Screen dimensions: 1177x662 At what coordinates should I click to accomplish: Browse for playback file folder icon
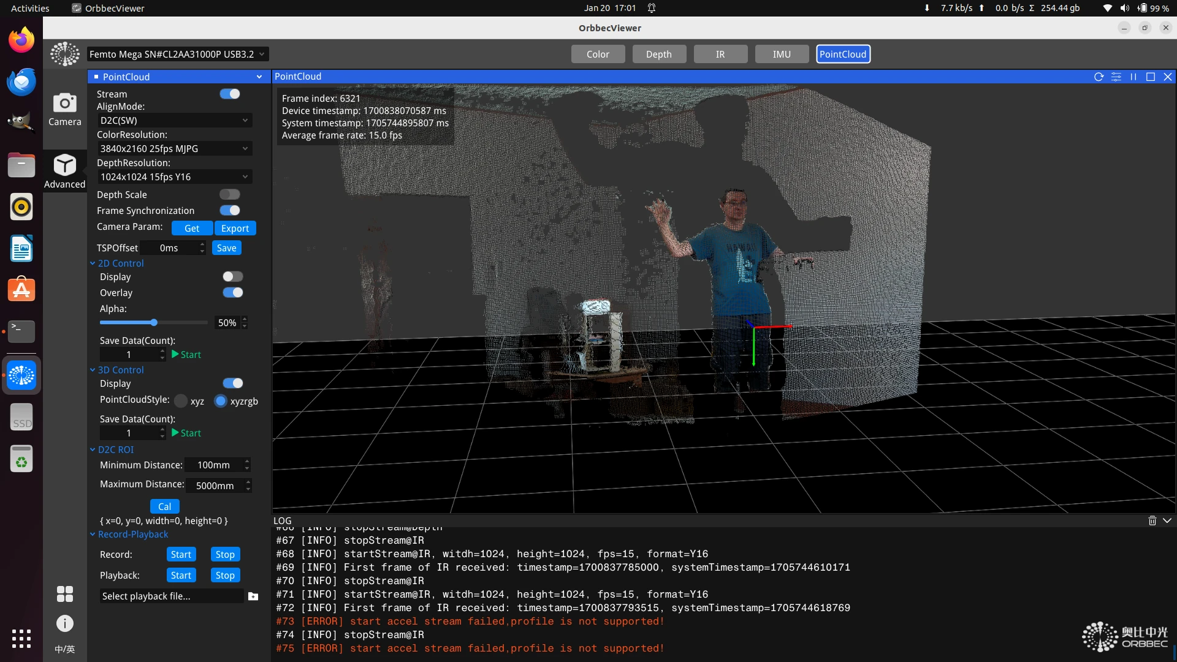click(253, 596)
